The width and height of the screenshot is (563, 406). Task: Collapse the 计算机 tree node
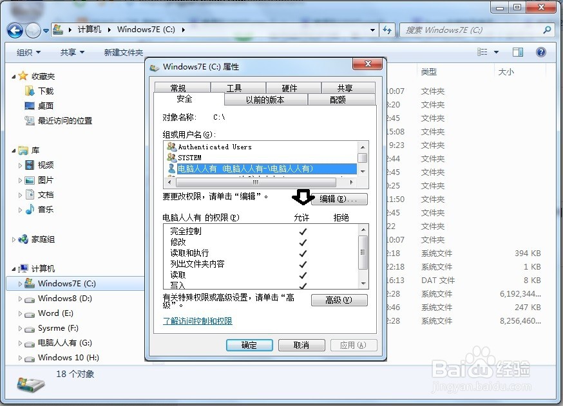point(14,269)
